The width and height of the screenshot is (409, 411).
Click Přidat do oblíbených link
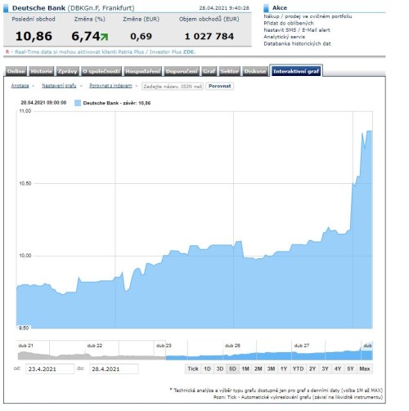(x=289, y=23)
